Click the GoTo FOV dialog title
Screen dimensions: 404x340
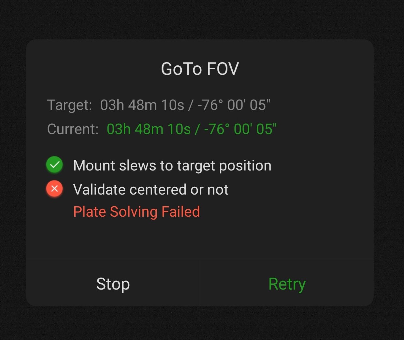tap(200, 69)
